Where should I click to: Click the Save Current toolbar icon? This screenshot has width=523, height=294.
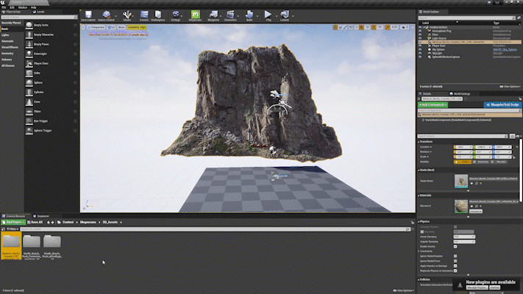click(88, 15)
